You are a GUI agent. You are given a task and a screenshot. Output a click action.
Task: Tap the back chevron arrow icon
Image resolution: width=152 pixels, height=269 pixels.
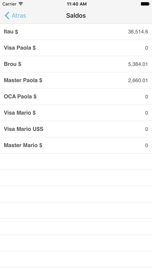tap(7, 15)
